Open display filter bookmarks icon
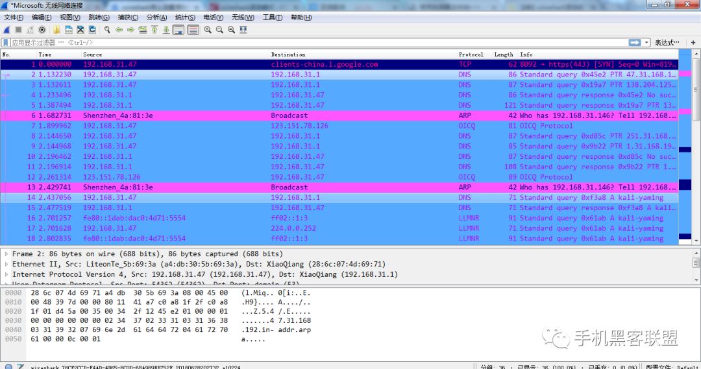 (x=6, y=42)
